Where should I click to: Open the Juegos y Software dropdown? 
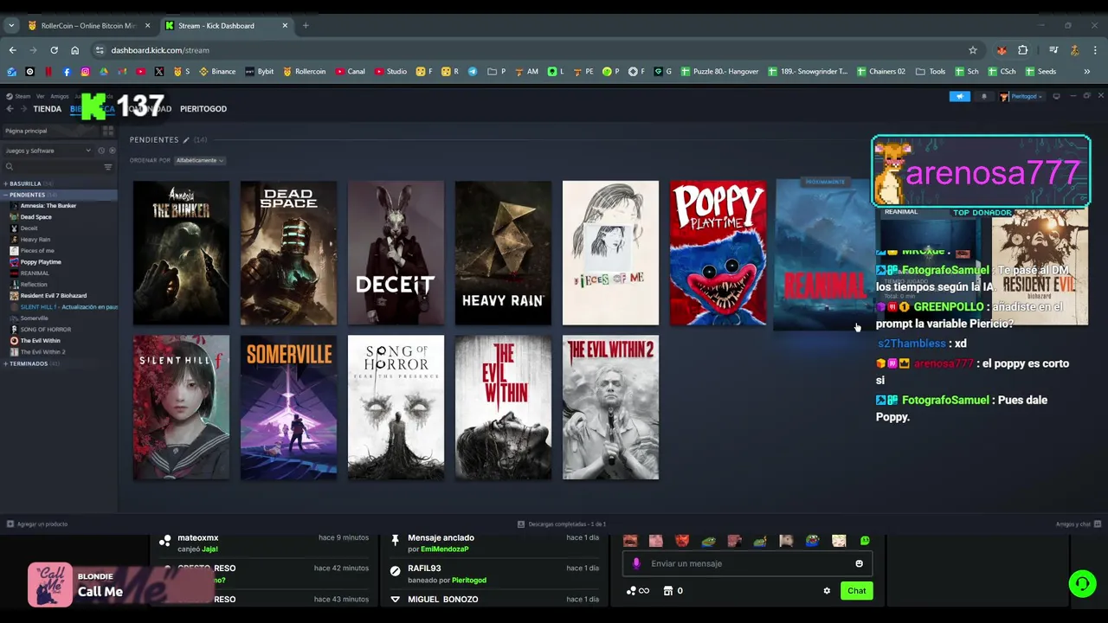(48, 151)
